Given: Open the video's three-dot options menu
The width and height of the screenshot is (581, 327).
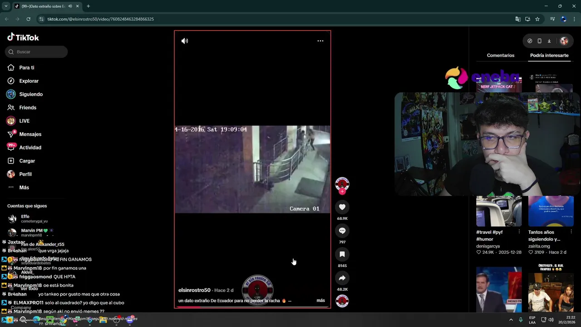Looking at the screenshot, I should coord(320,41).
